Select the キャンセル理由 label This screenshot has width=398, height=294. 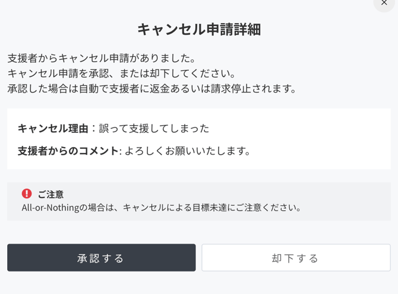pos(53,129)
